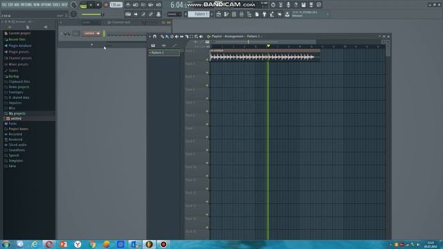Click the view mixer icon

242,14
